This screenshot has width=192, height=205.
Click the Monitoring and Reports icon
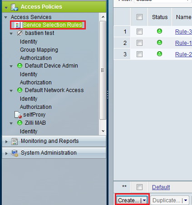point(15,142)
